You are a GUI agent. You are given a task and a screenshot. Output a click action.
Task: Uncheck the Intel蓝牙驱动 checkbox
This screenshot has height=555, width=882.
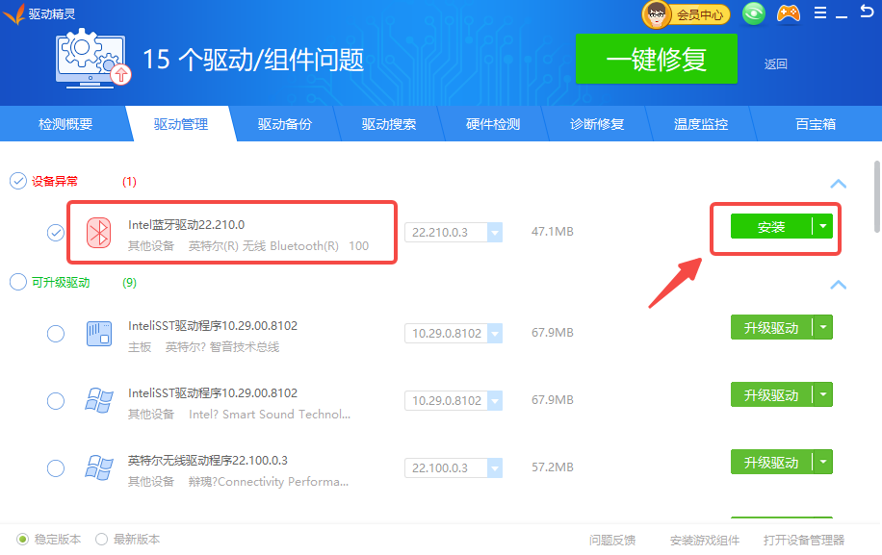pos(56,232)
